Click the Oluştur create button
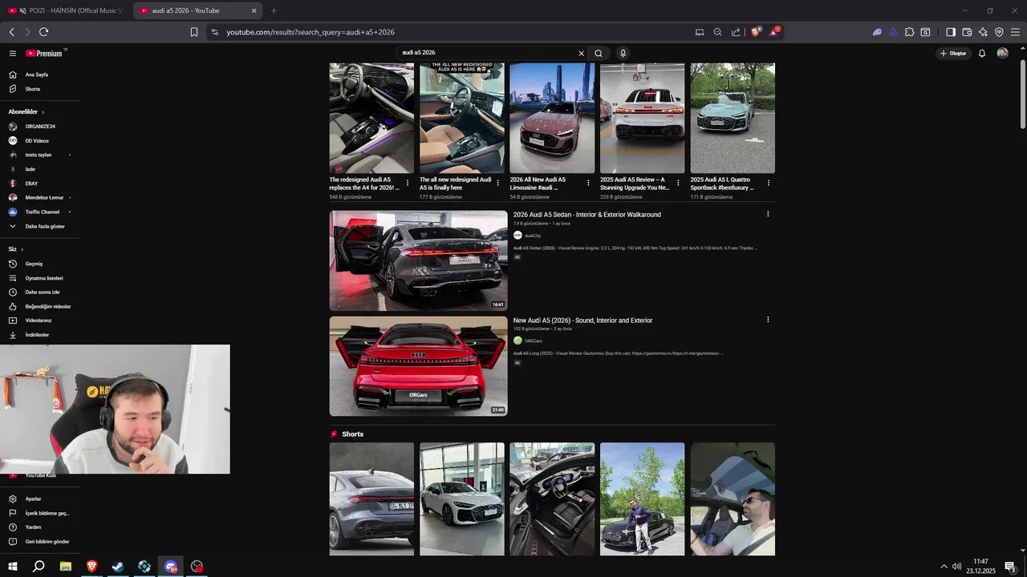The image size is (1027, 577). 953,54
